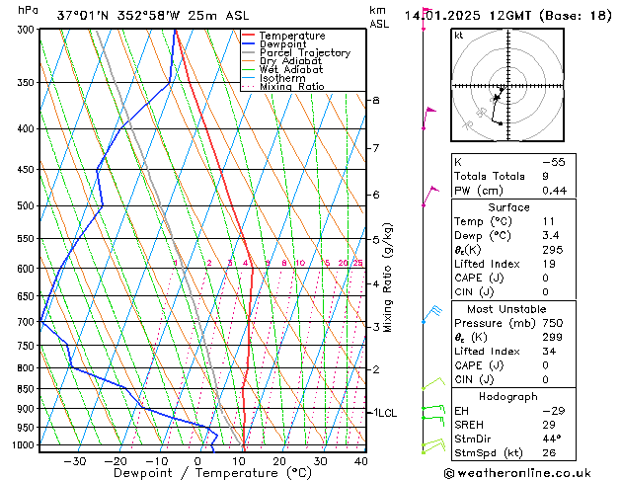The image size is (621, 480).
Task: Click the -30 temperature axis label
Action: click(75, 461)
